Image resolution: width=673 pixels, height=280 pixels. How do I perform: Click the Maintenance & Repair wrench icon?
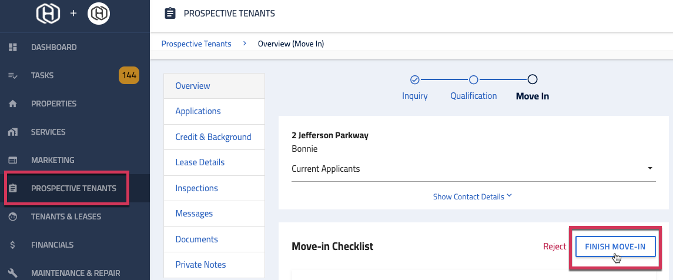pos(13,273)
